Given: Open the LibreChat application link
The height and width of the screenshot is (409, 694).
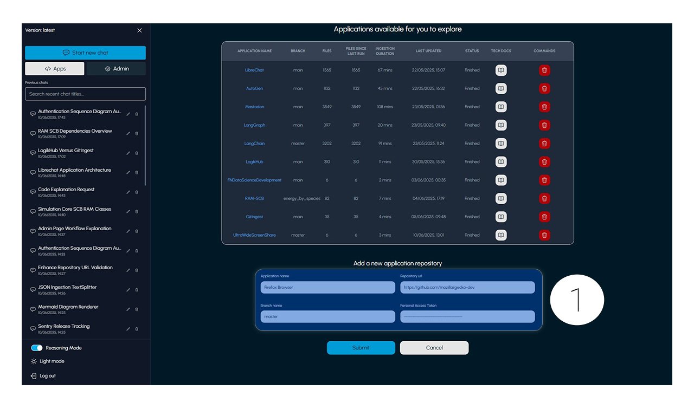Looking at the screenshot, I should (x=254, y=70).
